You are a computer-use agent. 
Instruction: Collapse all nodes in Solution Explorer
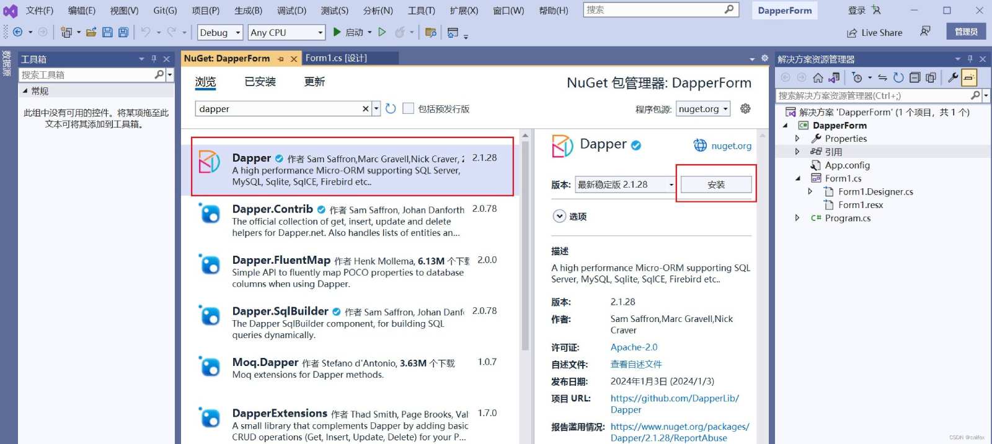[x=914, y=77]
